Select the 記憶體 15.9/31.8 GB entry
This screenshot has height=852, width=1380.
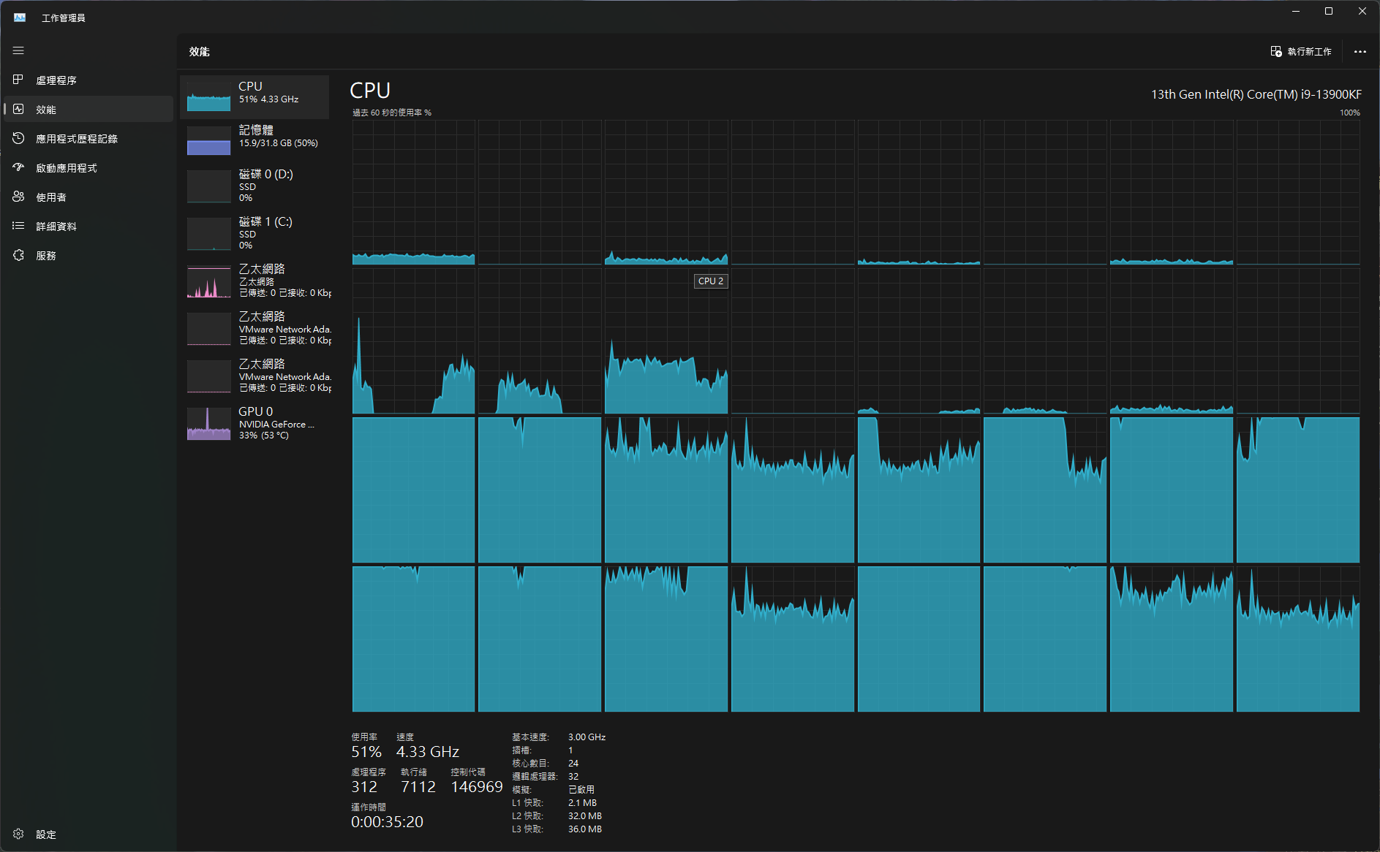(x=254, y=140)
